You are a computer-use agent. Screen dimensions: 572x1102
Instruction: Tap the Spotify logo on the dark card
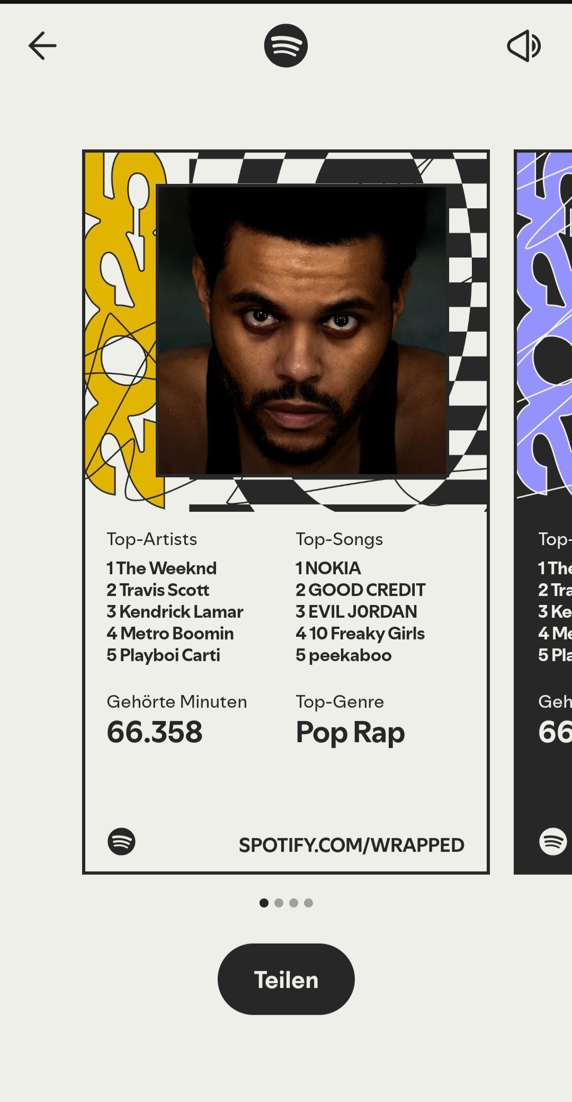pos(552,841)
